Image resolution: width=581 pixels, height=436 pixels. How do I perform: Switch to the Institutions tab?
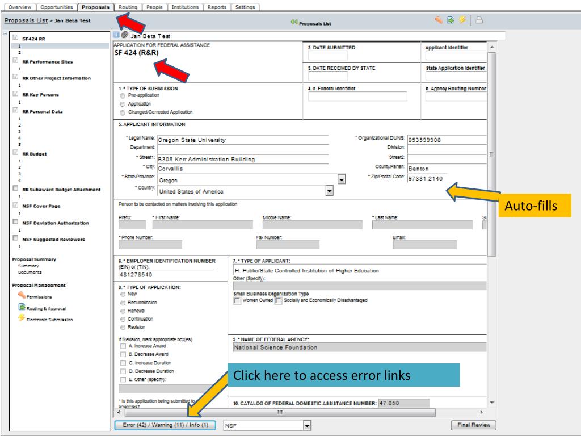[185, 7]
